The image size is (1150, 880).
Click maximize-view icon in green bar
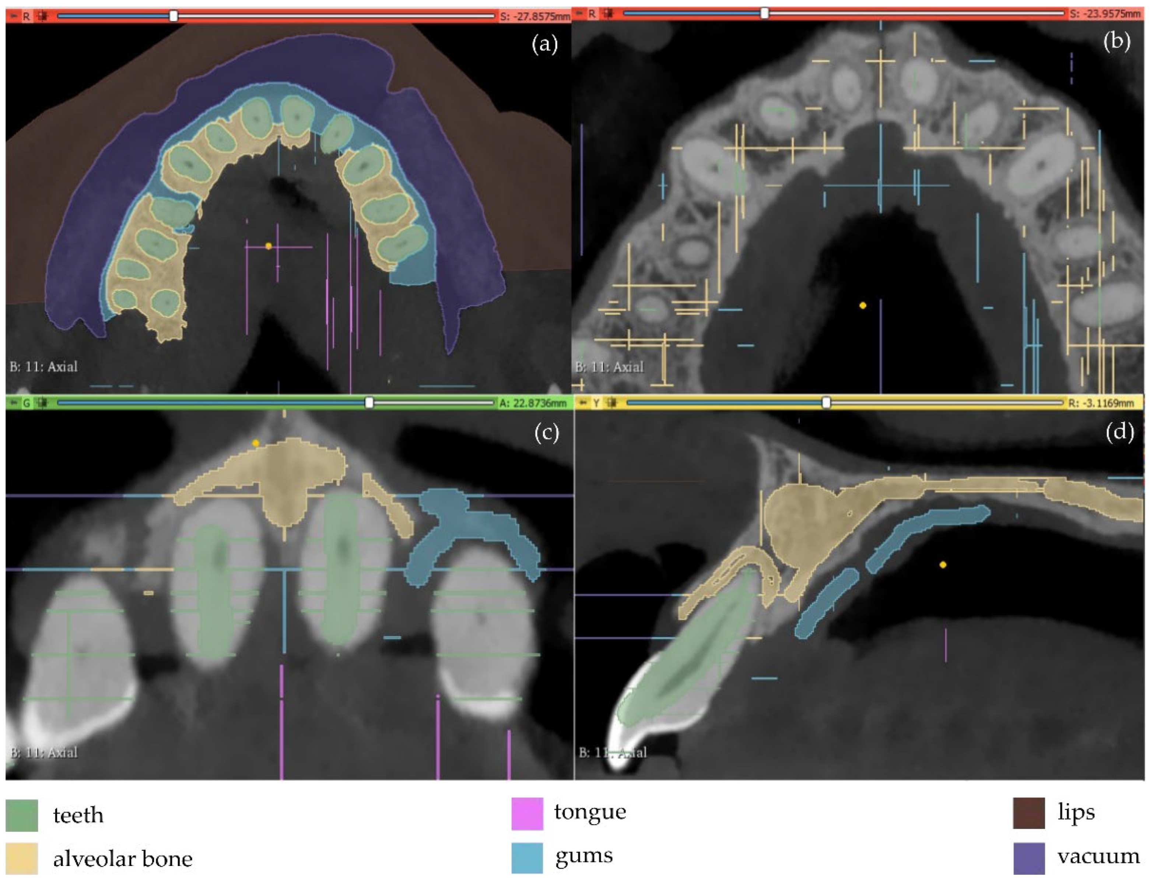point(42,403)
